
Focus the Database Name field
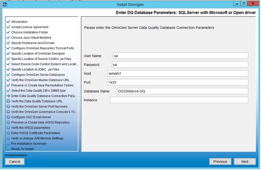pos(182,91)
